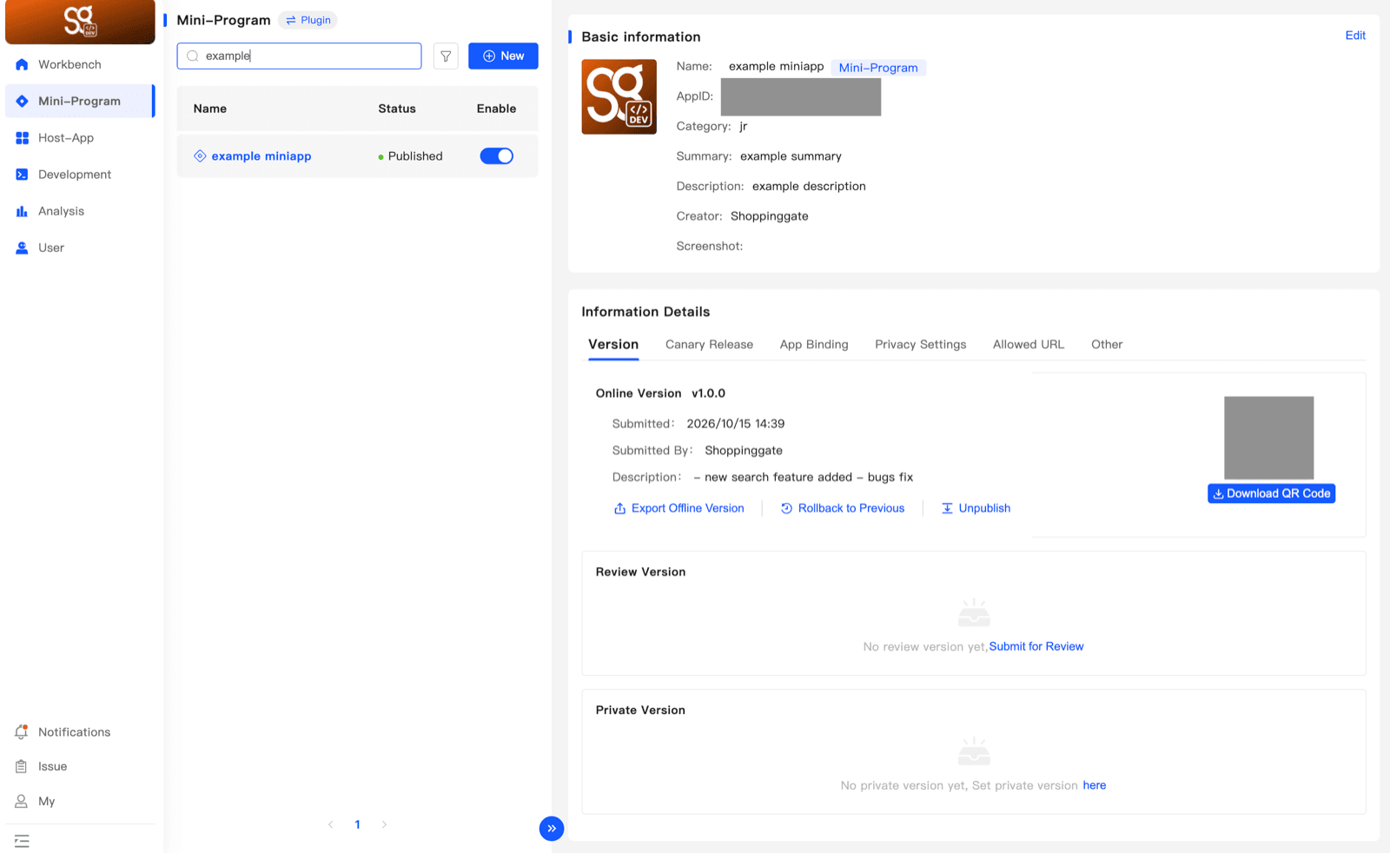
Task: Click Edit in Basic information
Action: tap(1355, 36)
